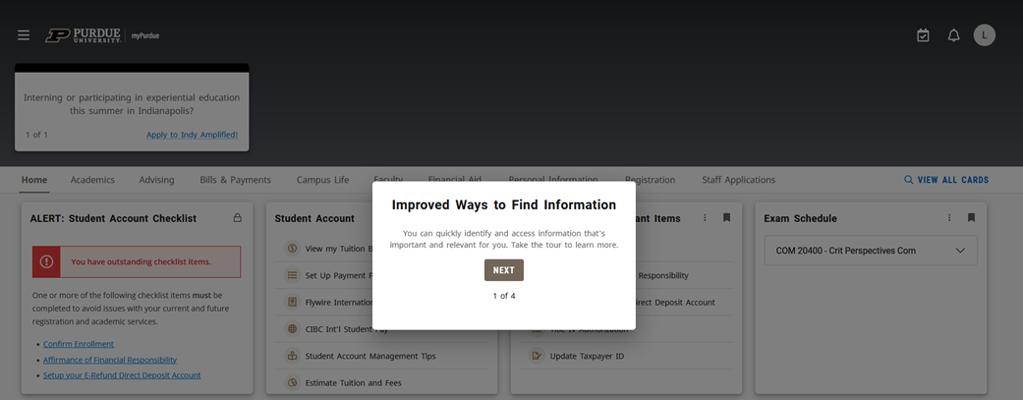Switch to the Academics tab
This screenshot has height=400, width=1023.
point(92,180)
